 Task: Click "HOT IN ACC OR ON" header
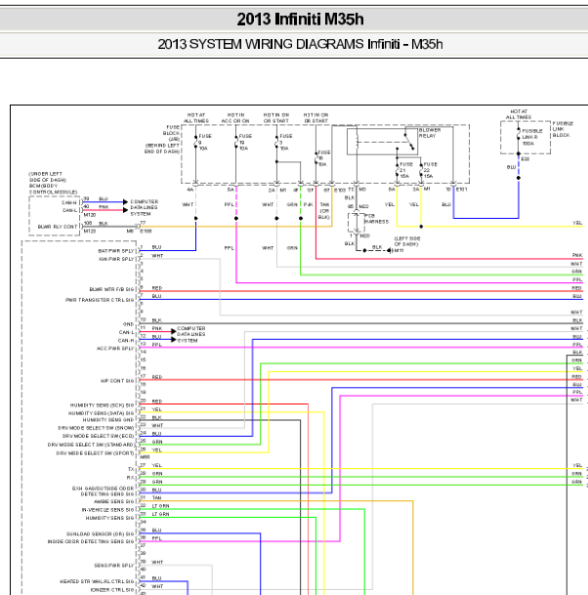tap(235, 118)
